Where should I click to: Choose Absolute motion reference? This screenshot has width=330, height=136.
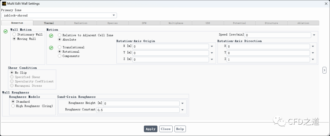67,40
